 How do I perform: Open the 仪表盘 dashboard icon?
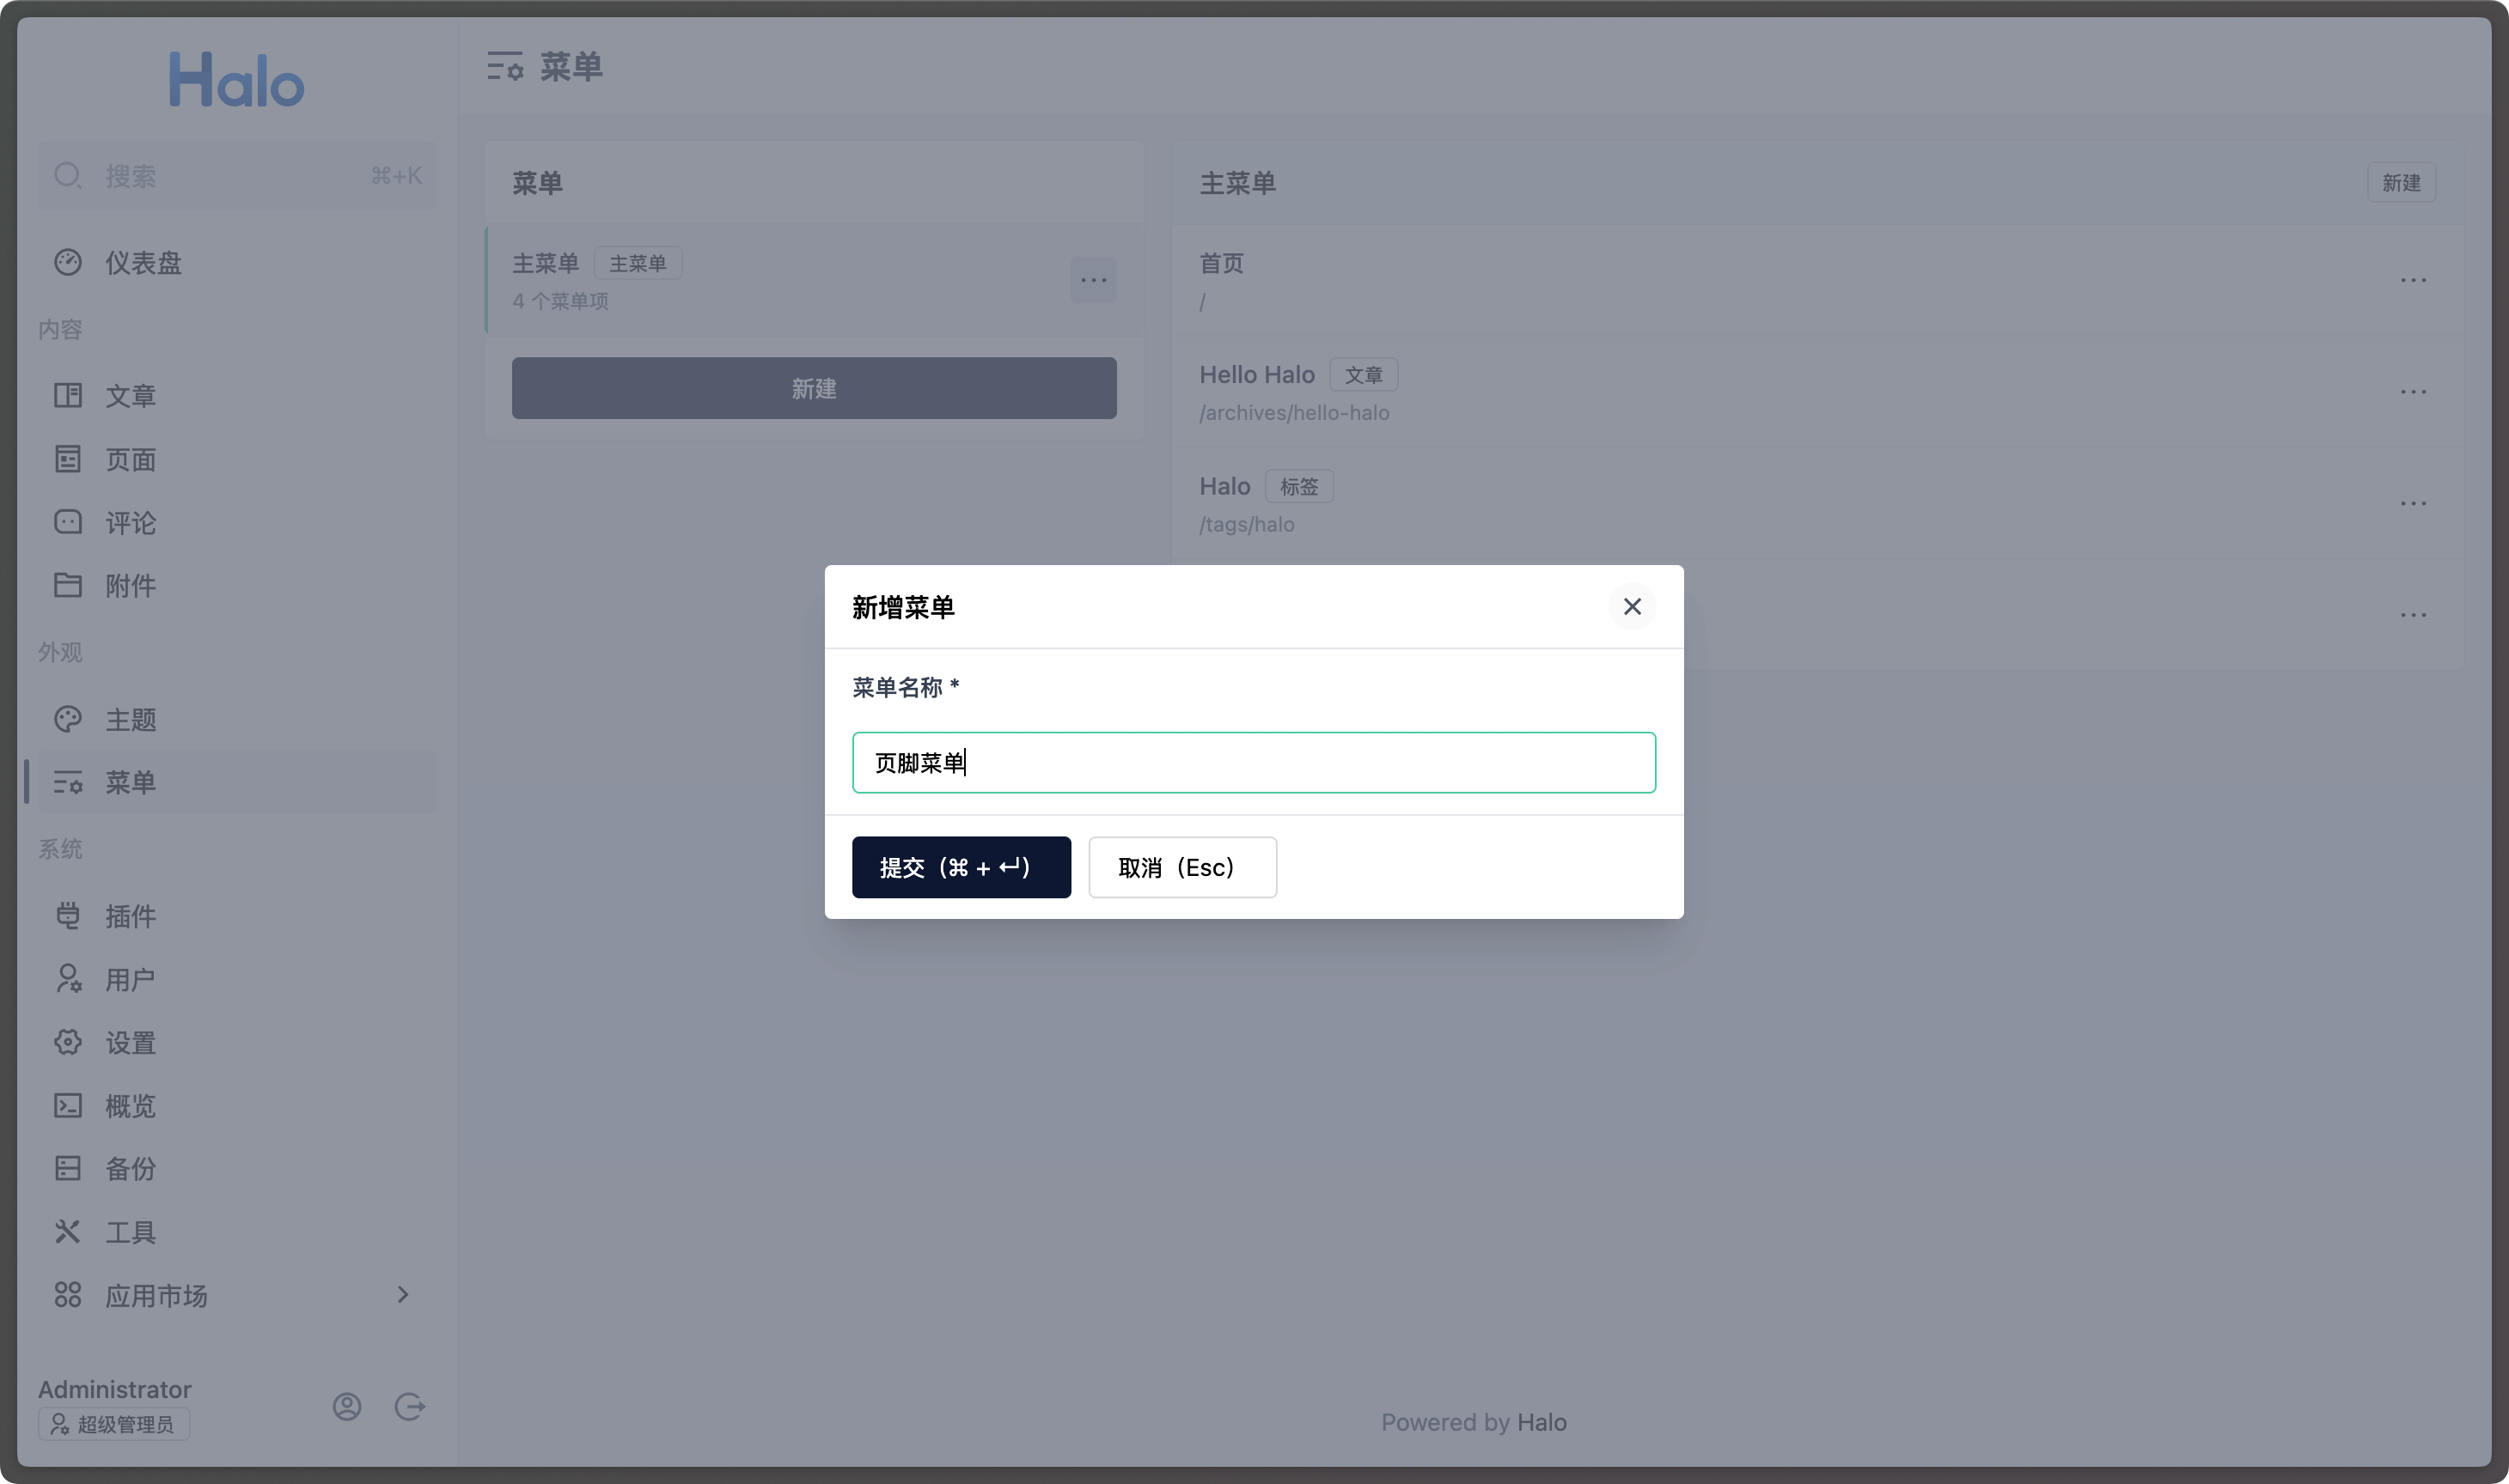tap(68, 262)
